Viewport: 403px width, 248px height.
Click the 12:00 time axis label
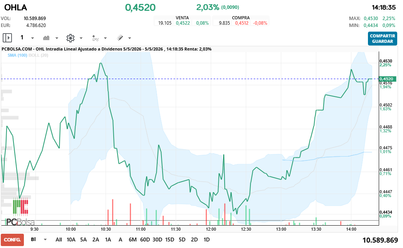211,229
